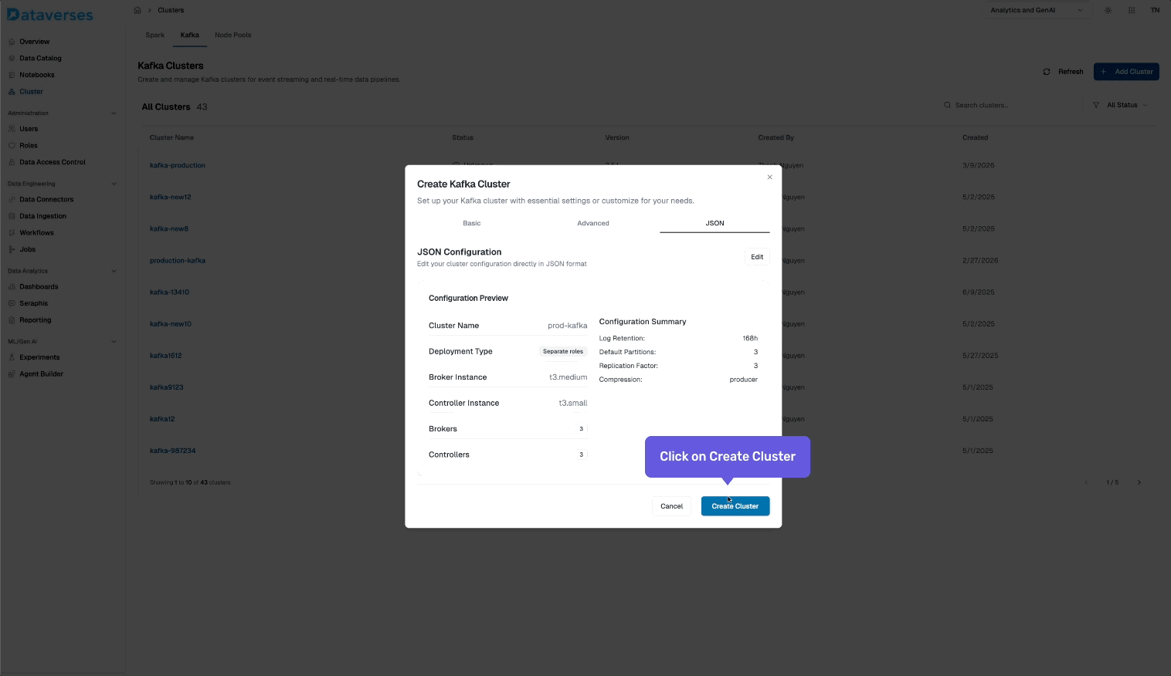Toggle the light/dark theme icon
The image size is (1171, 676).
1108,10
